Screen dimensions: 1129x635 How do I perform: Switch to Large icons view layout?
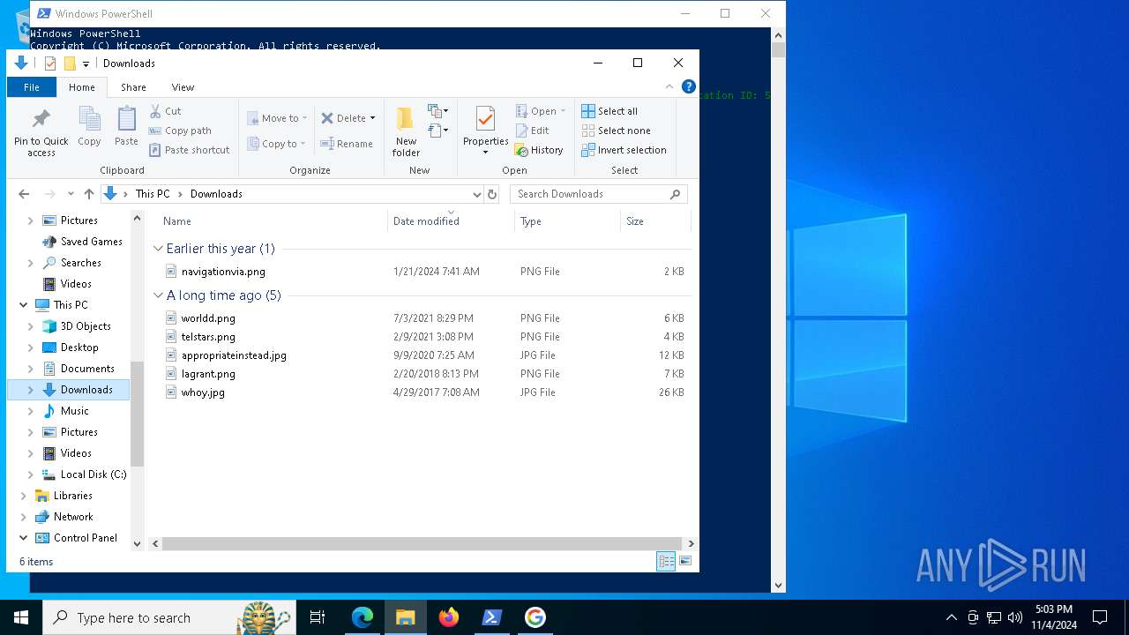coord(685,561)
